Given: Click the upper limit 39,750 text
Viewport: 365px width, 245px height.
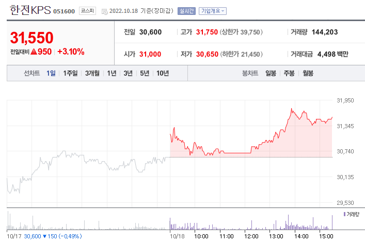Looking at the screenshot, I should point(241,32).
